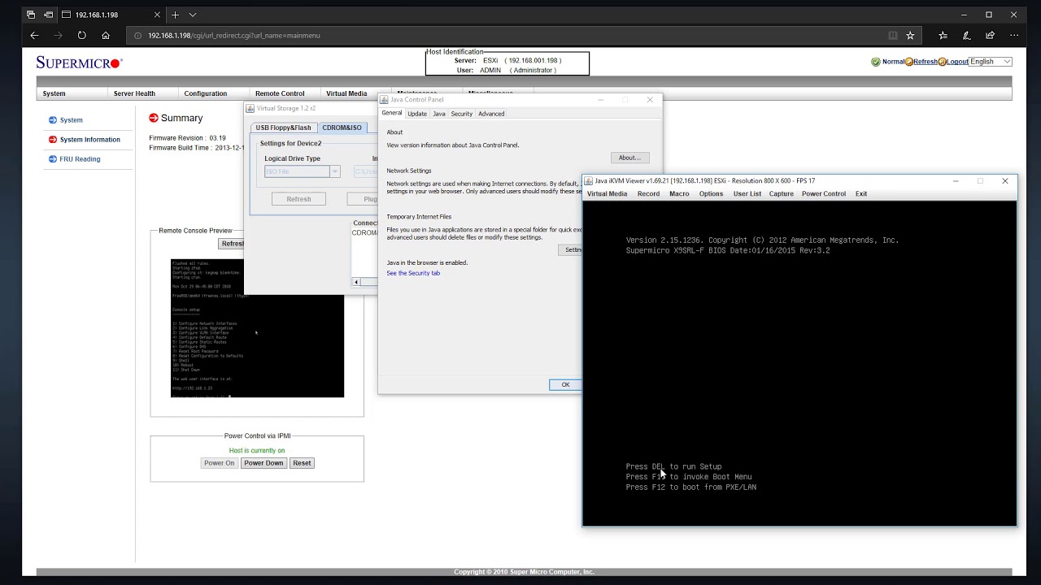
Task: Click Refresh Preview Image button
Action: pos(232,244)
